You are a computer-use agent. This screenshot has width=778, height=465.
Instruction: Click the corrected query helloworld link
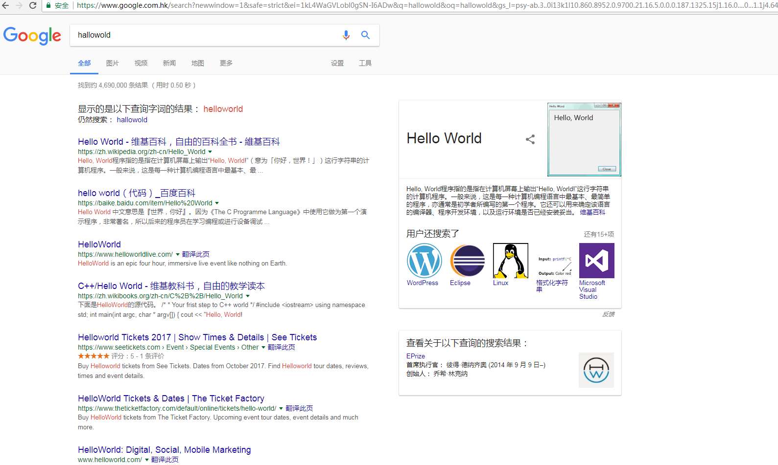223,109
